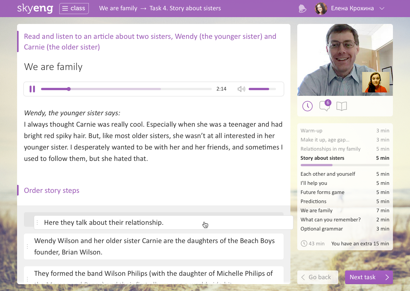Click Елена Крохина username
Image resolution: width=410 pixels, height=291 pixels.
click(352, 8)
